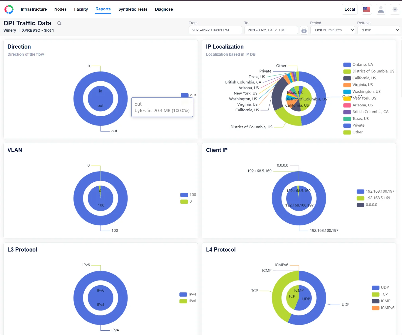Open the Infrastructure menu
The image size is (402, 335).
[x=34, y=9]
